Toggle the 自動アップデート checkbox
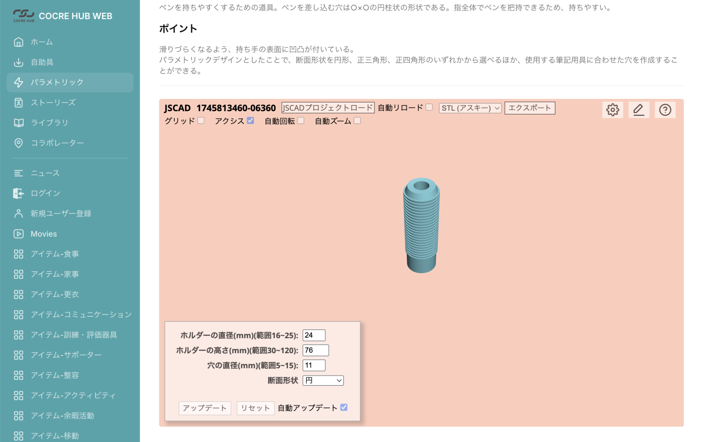Screen dimensions: 703x442 [344, 407]
